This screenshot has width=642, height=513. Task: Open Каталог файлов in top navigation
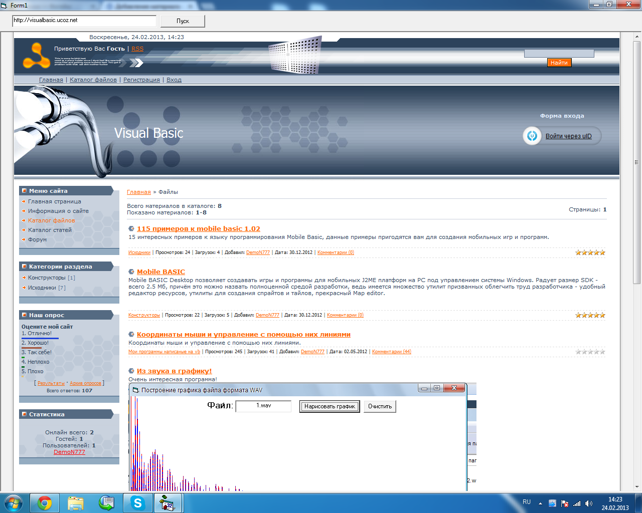[93, 80]
